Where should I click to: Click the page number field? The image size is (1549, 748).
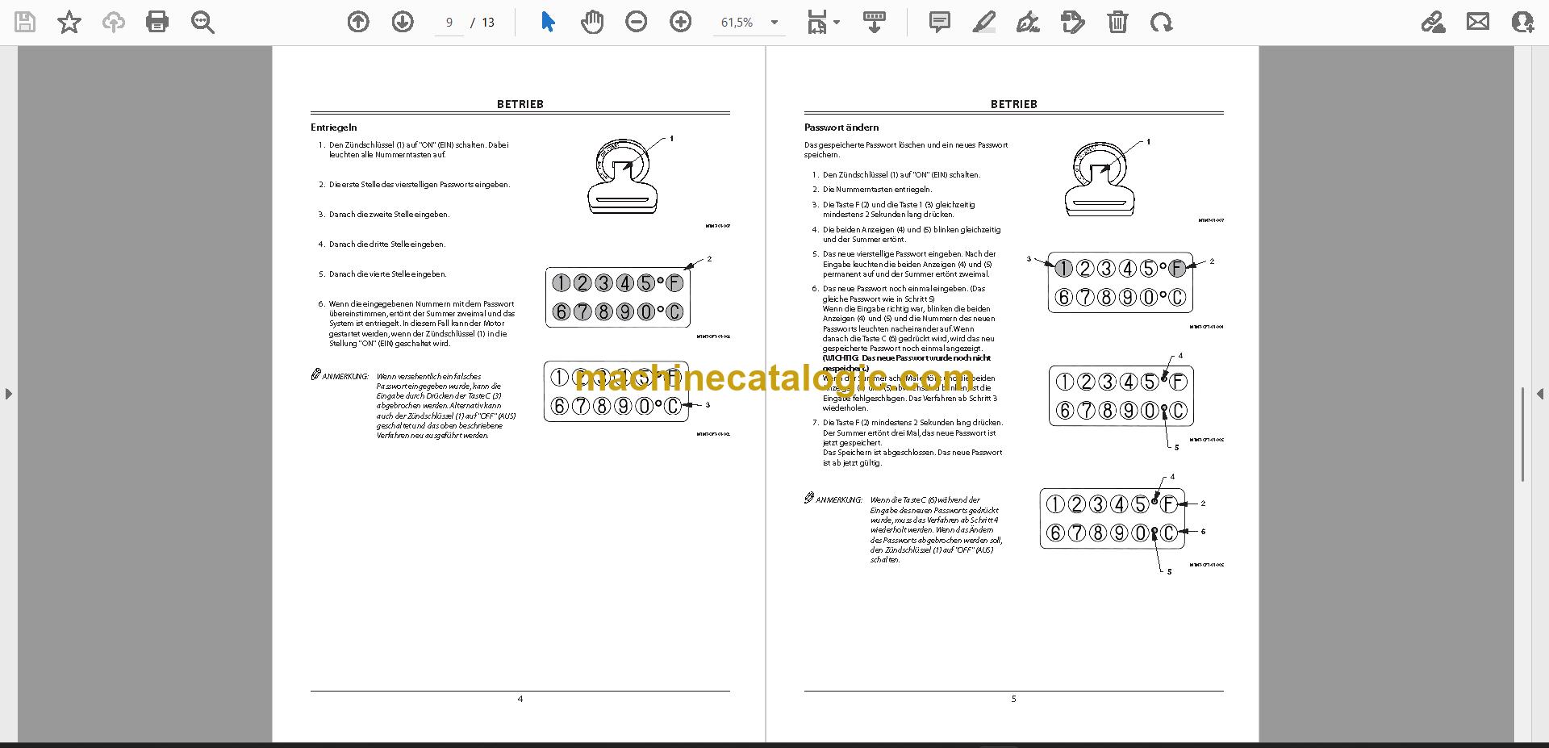(x=449, y=23)
